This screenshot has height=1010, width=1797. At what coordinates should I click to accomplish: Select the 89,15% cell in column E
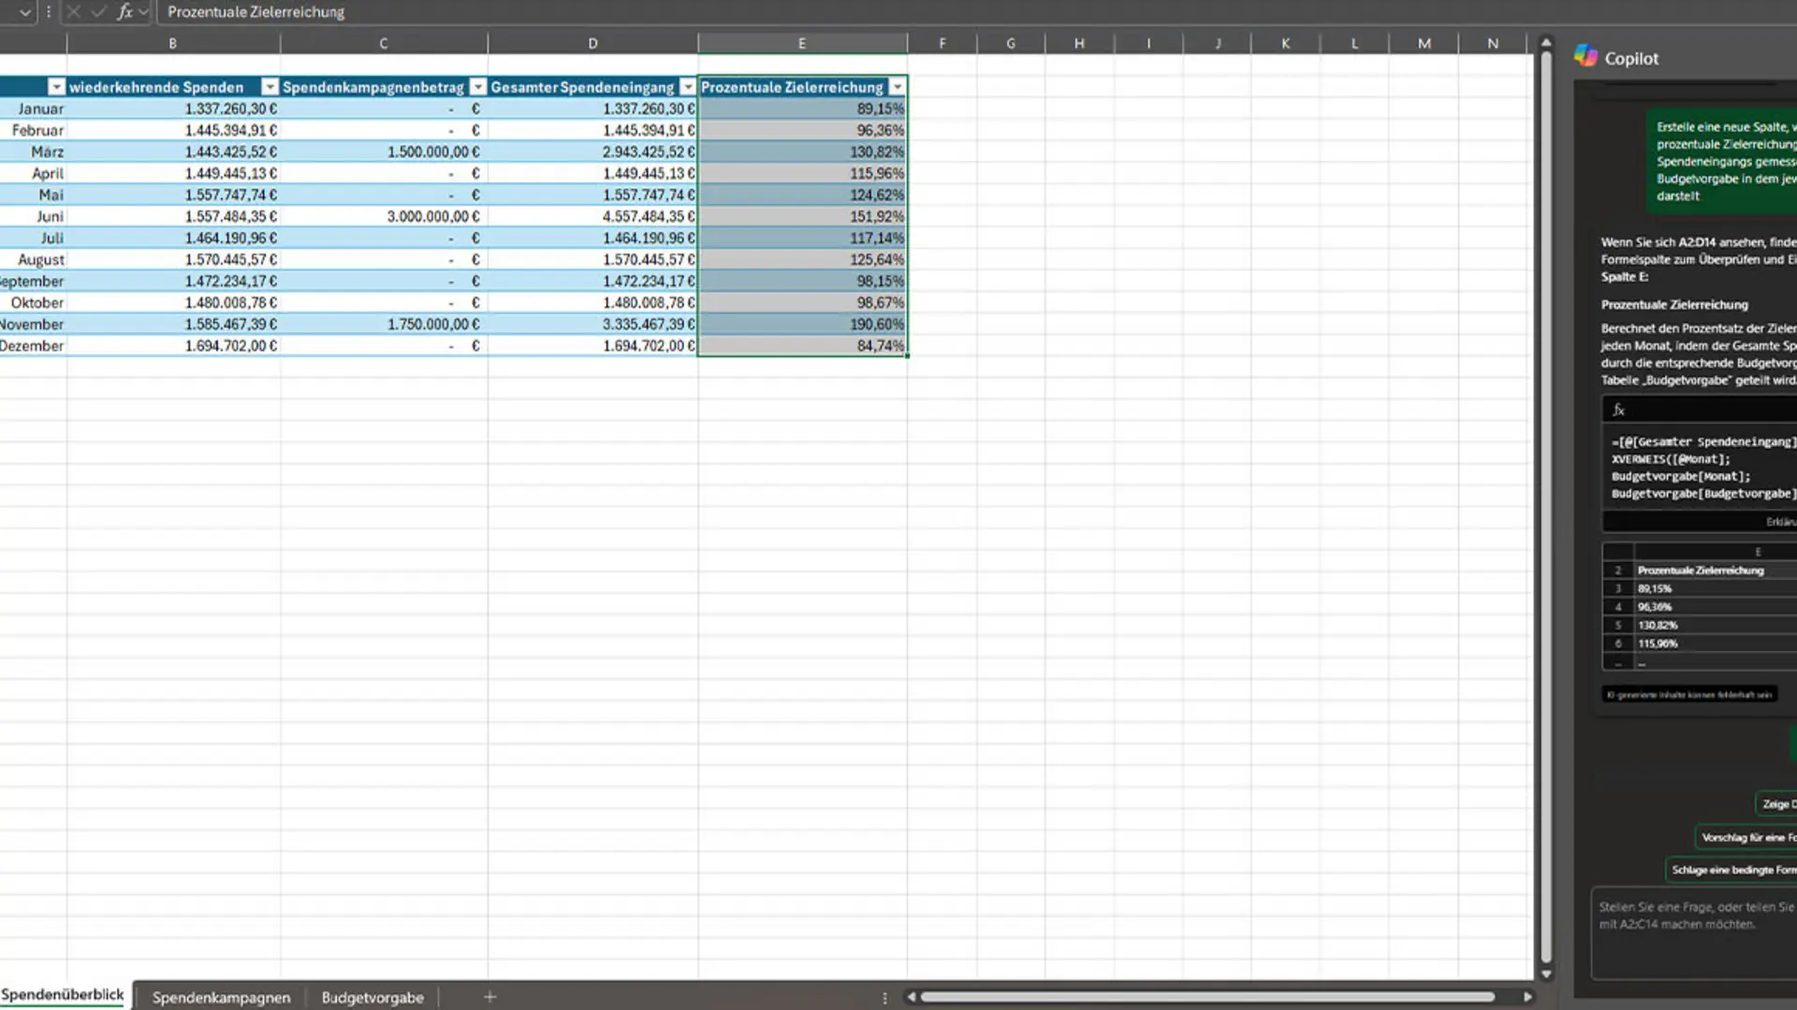803,108
